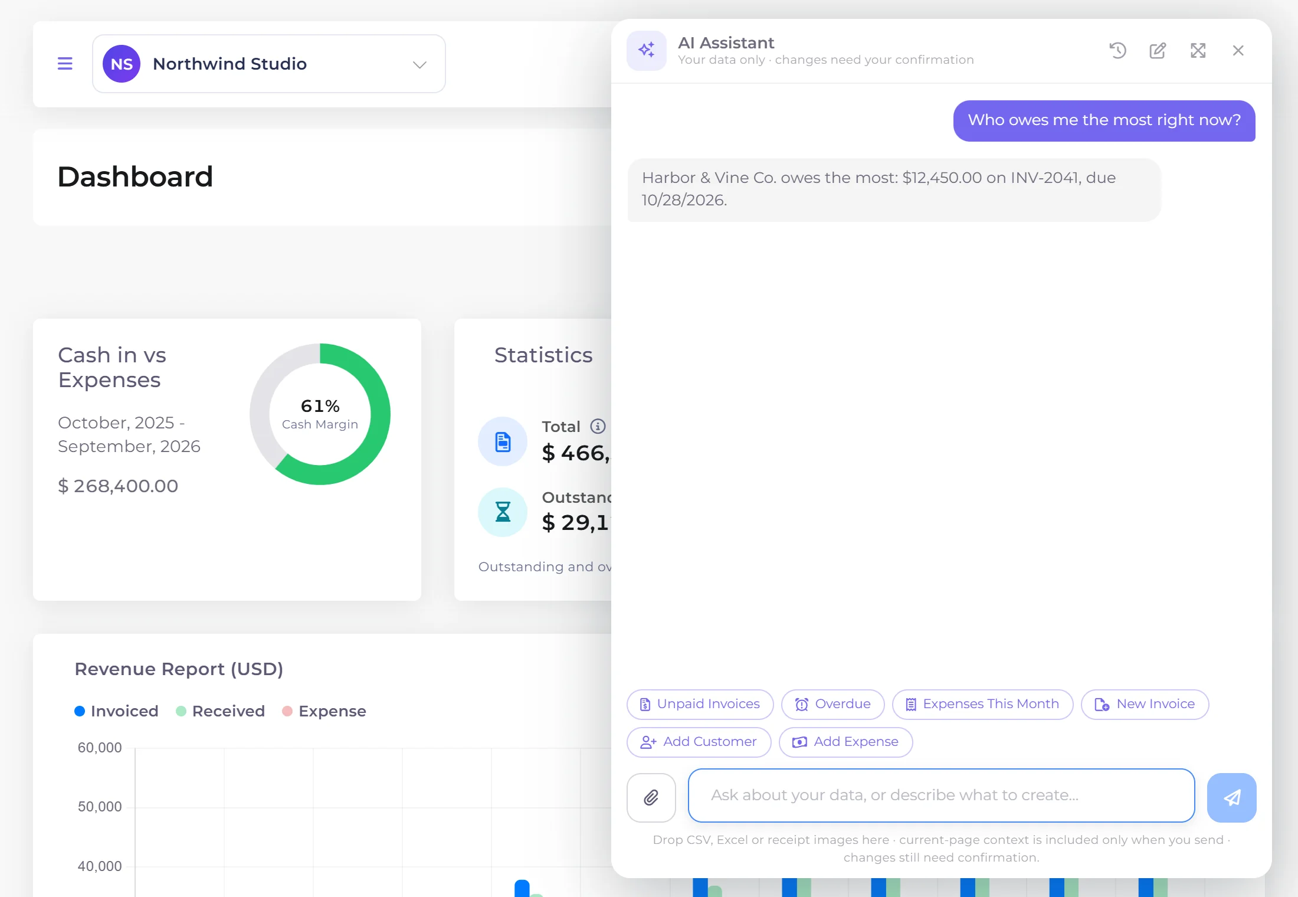This screenshot has height=897, width=1298.
Task: Click the 60,000 axis label
Action: click(x=100, y=748)
